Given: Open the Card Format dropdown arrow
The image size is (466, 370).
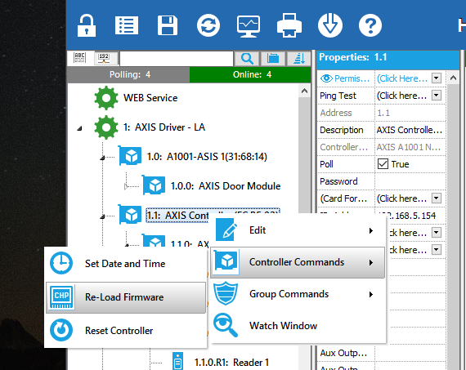Looking at the screenshot, I should [x=437, y=198].
